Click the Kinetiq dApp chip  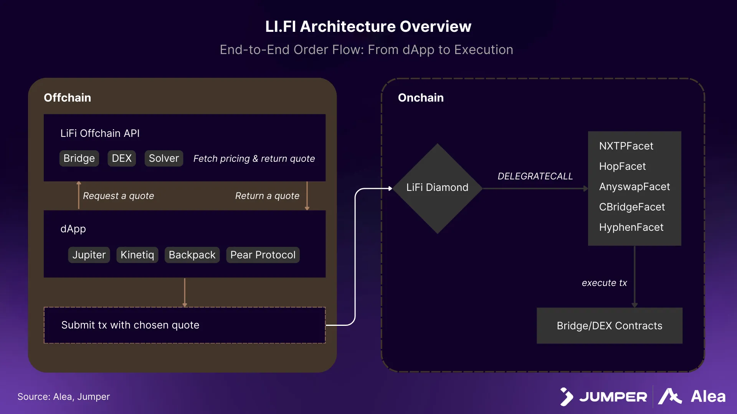coord(137,255)
